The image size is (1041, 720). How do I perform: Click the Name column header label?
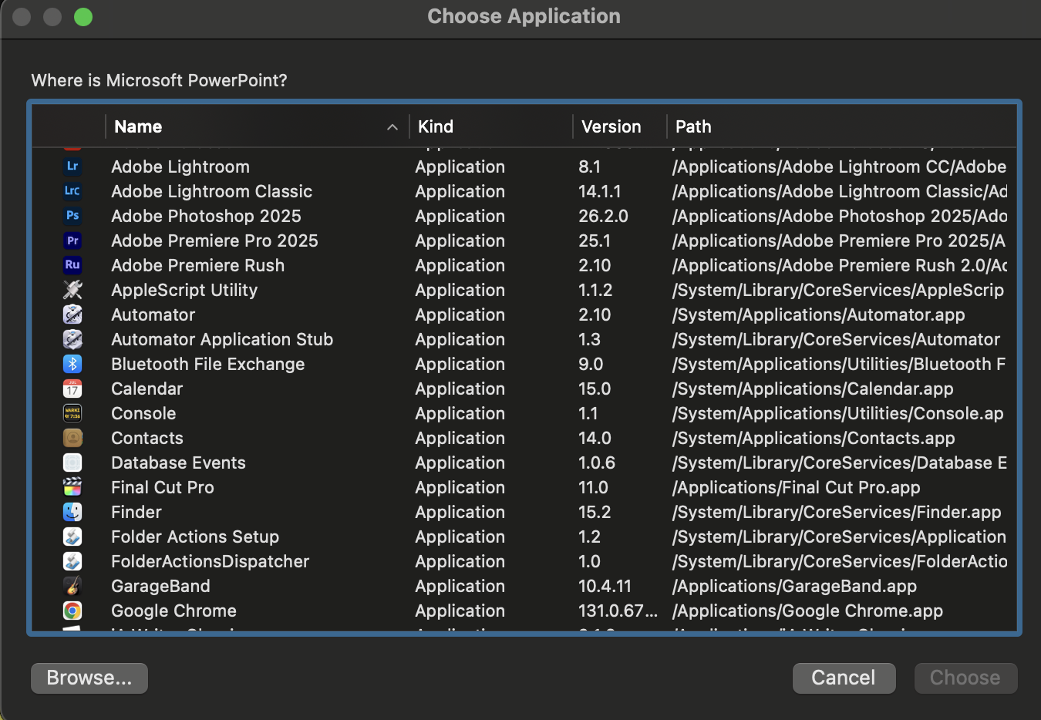[x=138, y=127]
